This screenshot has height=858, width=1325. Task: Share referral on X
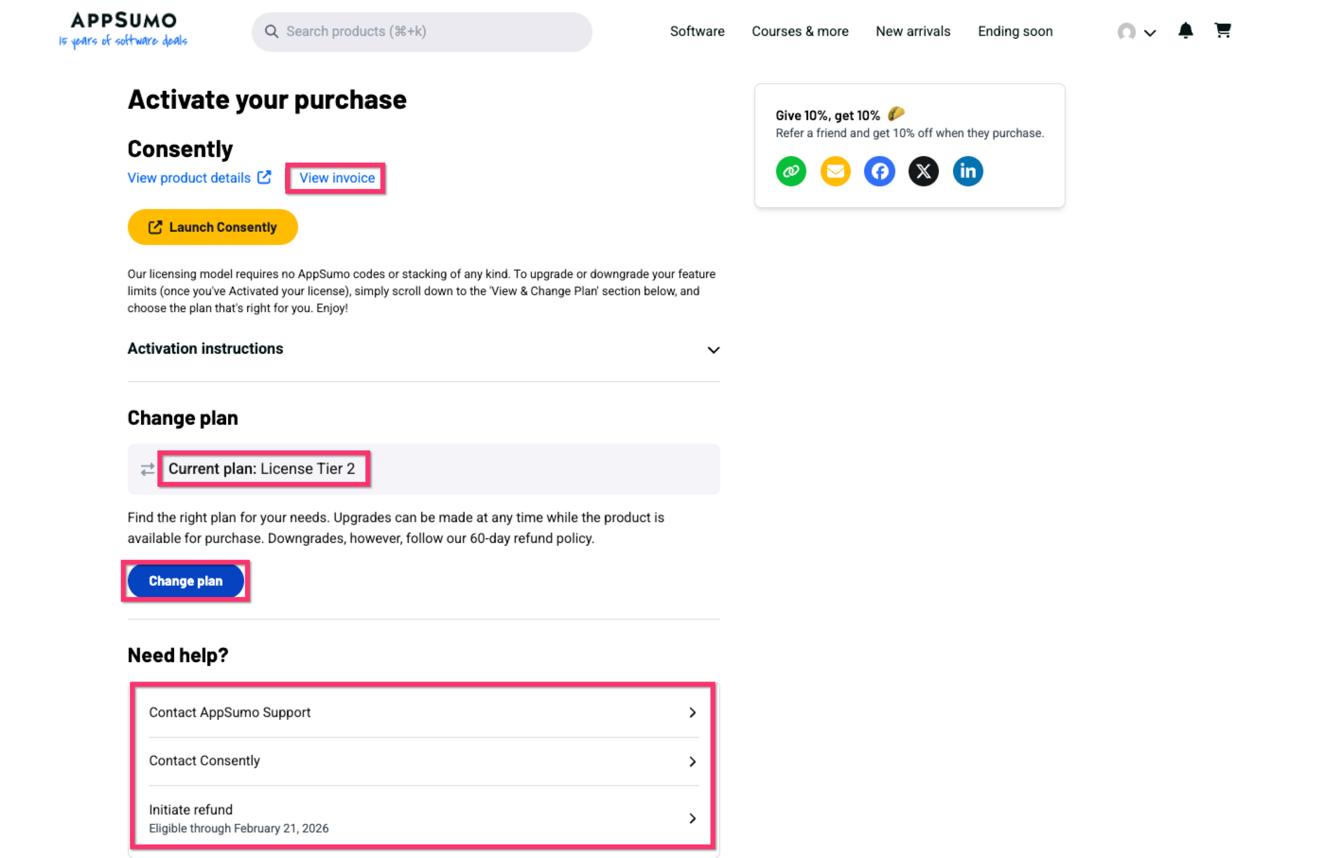[923, 171]
